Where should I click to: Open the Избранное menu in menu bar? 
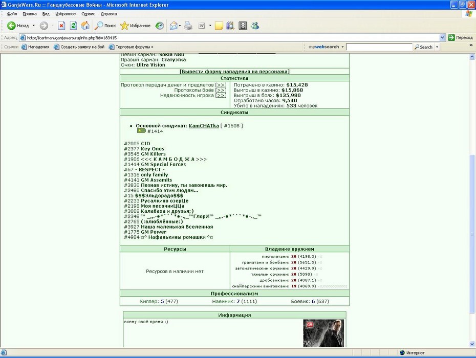pos(66,14)
